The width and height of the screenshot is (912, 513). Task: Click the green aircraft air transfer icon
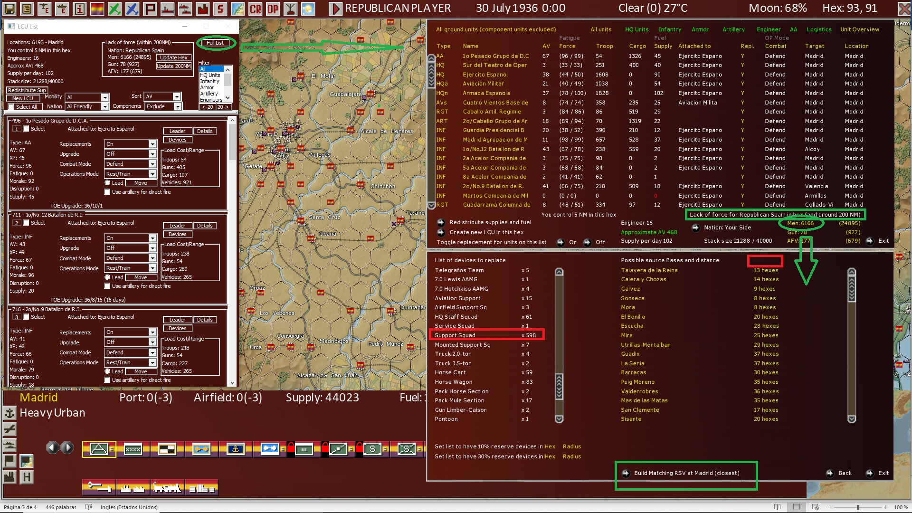click(115, 8)
